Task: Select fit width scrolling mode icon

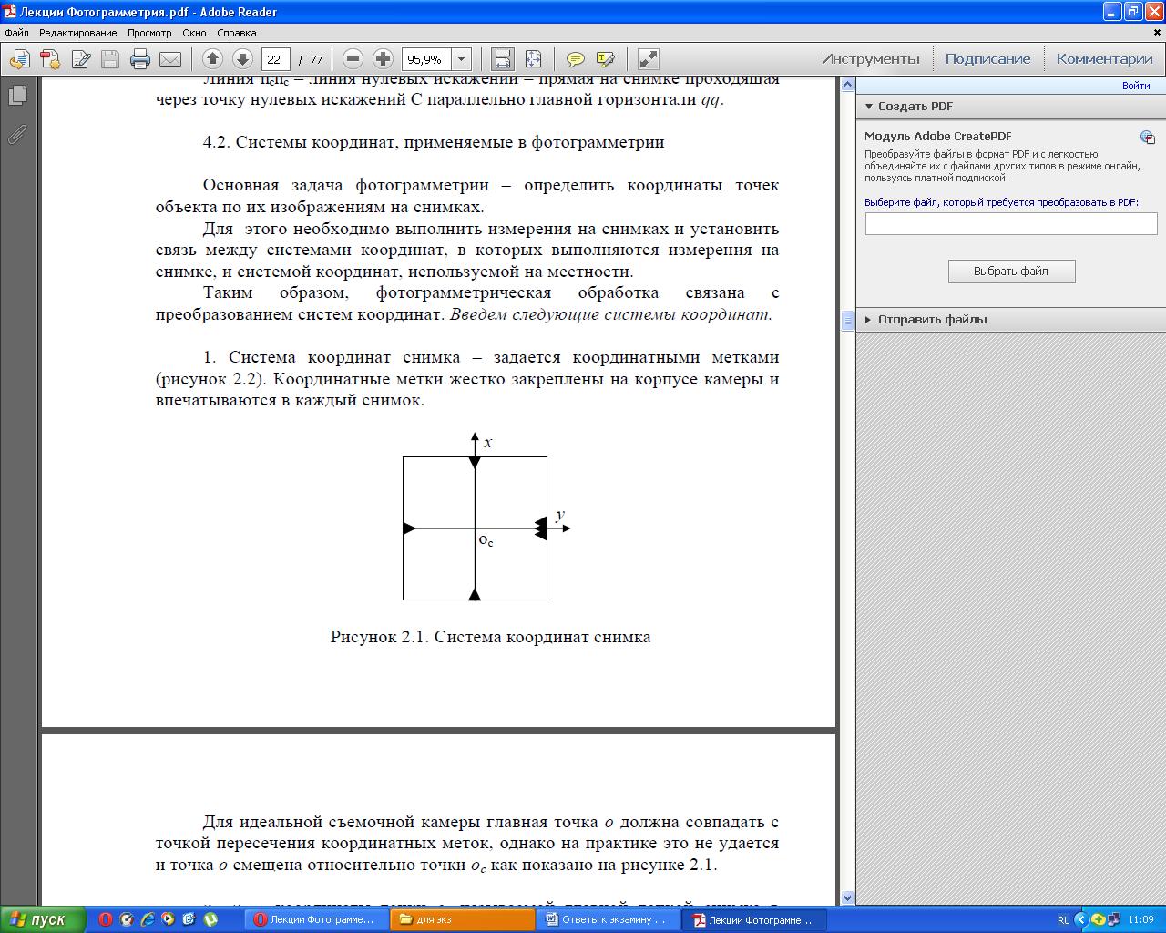Action: point(503,59)
